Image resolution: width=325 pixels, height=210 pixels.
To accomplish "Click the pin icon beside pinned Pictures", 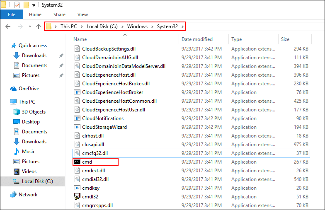I will (x=61, y=75).
